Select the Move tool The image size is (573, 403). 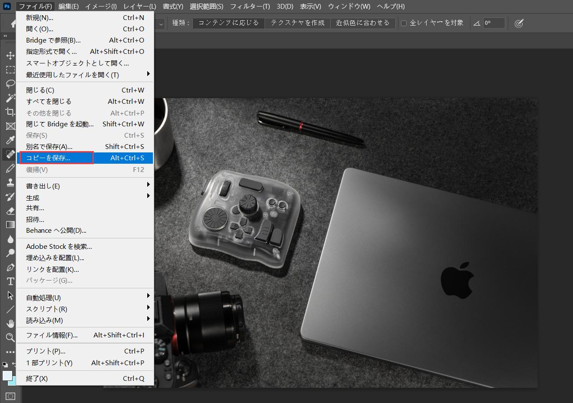point(10,56)
